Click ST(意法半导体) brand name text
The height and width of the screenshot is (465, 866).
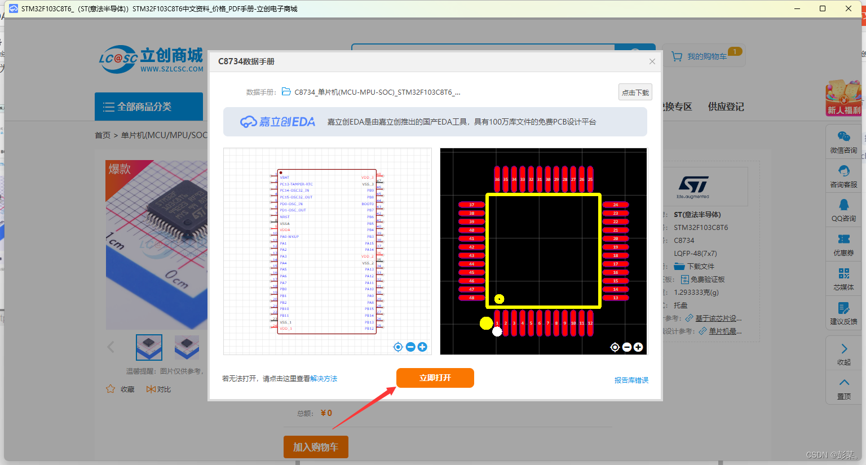click(697, 215)
